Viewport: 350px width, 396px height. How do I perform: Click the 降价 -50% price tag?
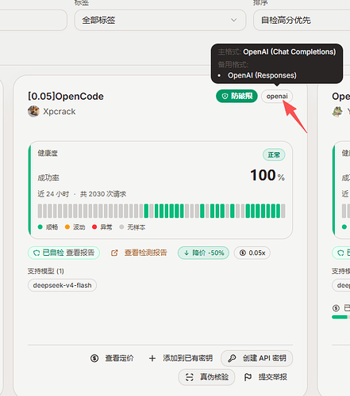coord(203,253)
